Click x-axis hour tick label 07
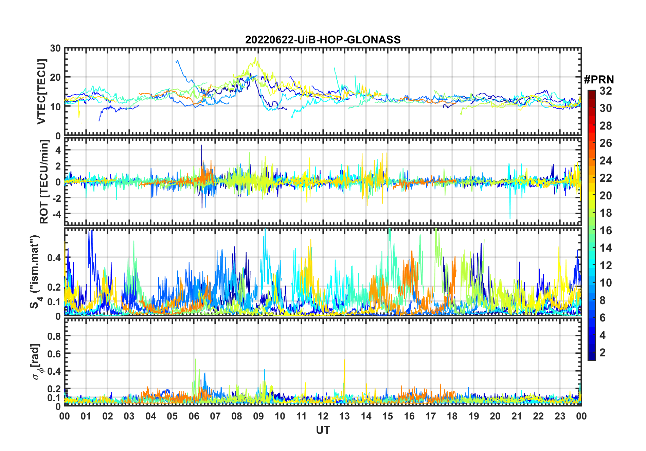The width and height of the screenshot is (646, 451). point(215,416)
